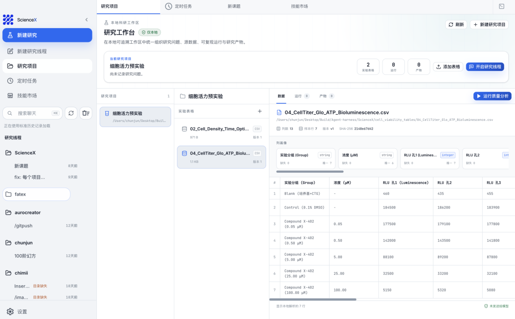The image size is (515, 319).
Task: Switch to the 运行 tab in data panel
Action: [x=301, y=96]
